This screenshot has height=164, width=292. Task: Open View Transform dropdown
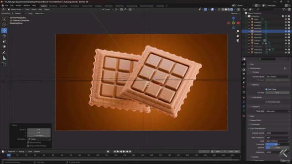click(277, 138)
